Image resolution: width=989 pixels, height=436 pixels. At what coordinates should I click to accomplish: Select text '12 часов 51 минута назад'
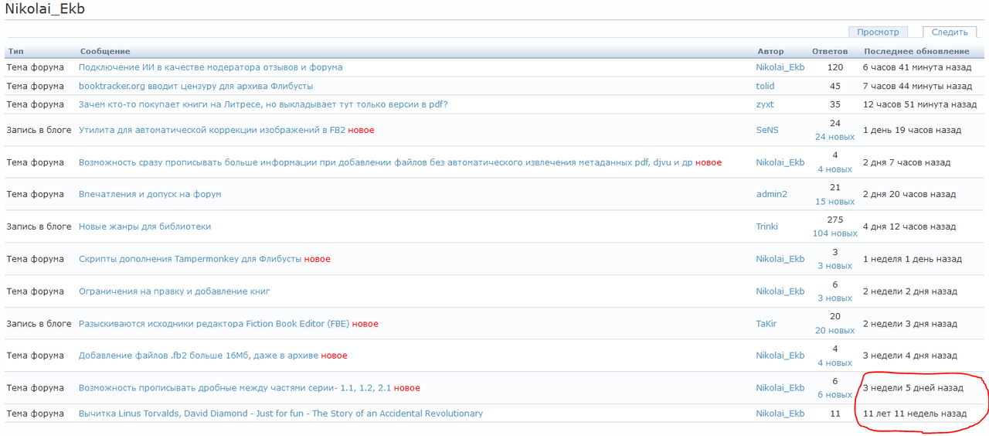coord(919,104)
